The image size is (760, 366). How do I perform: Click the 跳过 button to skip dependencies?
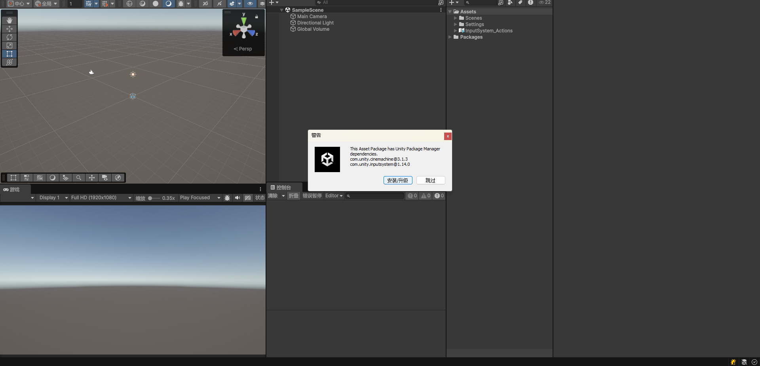[x=431, y=180]
